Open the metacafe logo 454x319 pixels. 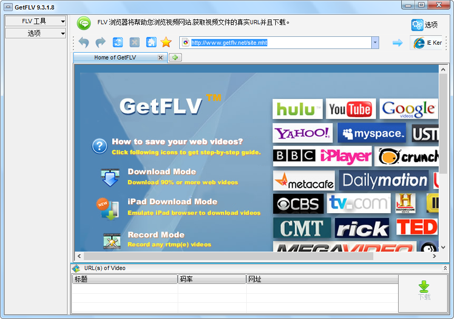[x=304, y=181]
